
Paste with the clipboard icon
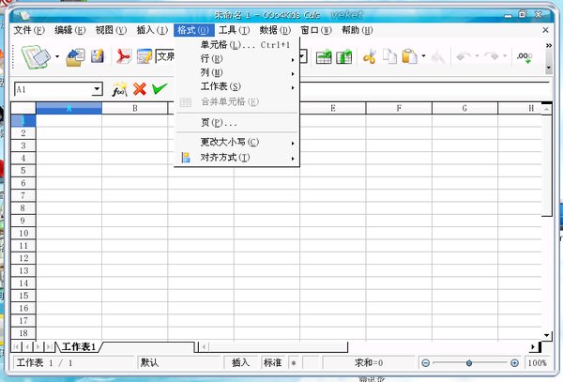410,56
